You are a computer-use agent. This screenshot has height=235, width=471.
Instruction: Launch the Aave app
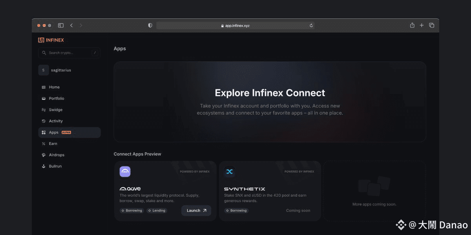click(x=196, y=211)
